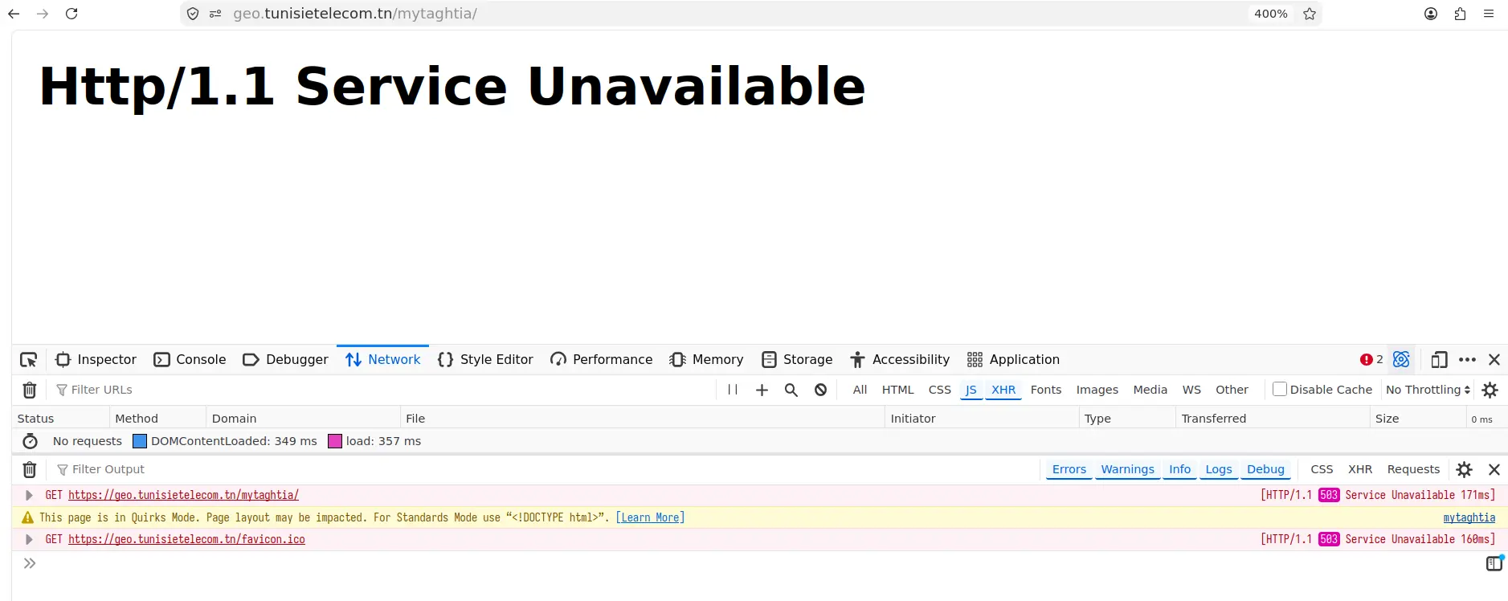
Task: Open the Accessibility tab
Action: pyautogui.click(x=901, y=360)
